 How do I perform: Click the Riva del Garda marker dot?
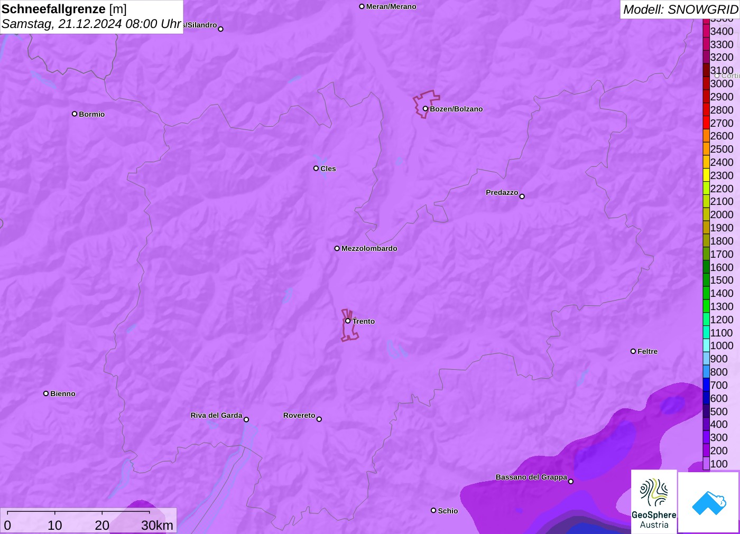click(246, 419)
